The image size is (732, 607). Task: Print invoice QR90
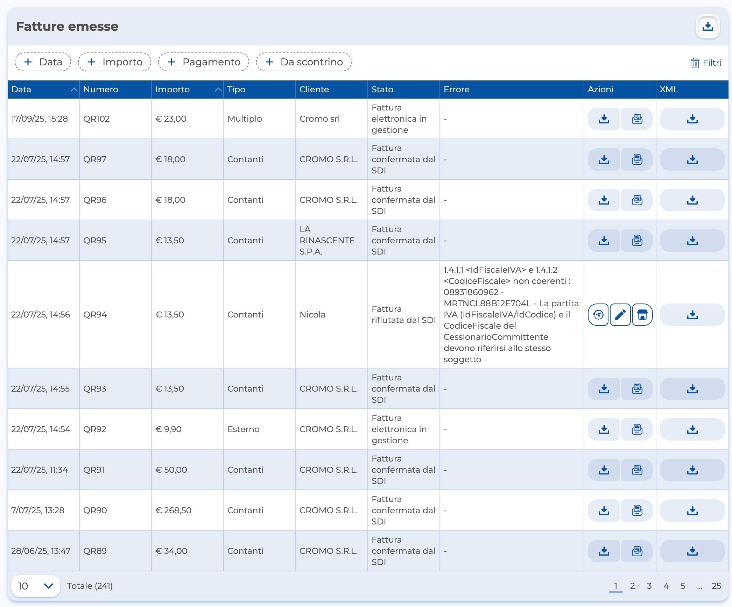[637, 510]
